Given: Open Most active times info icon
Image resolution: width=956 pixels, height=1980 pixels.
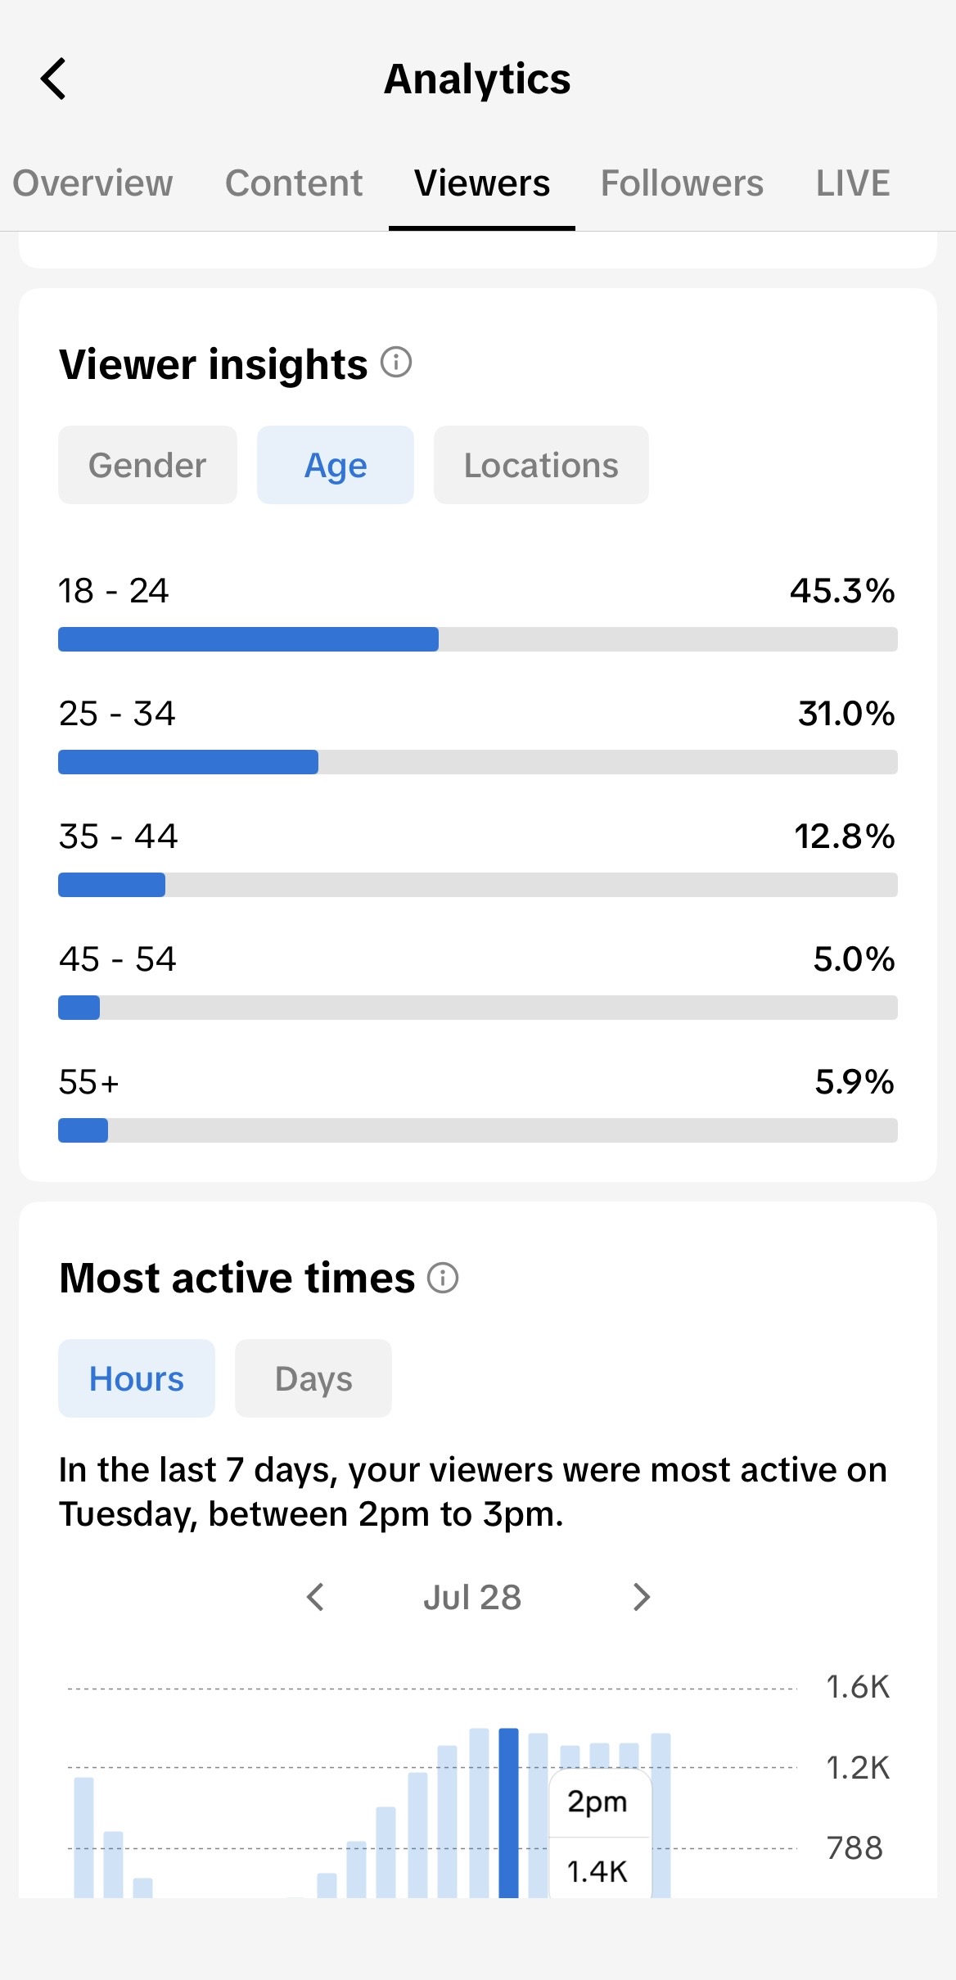Looking at the screenshot, I should (x=443, y=1278).
